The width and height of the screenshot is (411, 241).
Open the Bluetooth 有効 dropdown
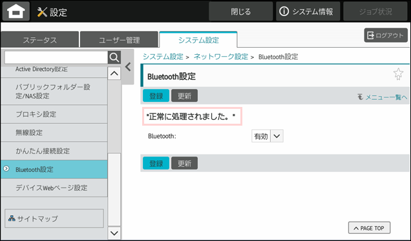pyautogui.click(x=268, y=136)
